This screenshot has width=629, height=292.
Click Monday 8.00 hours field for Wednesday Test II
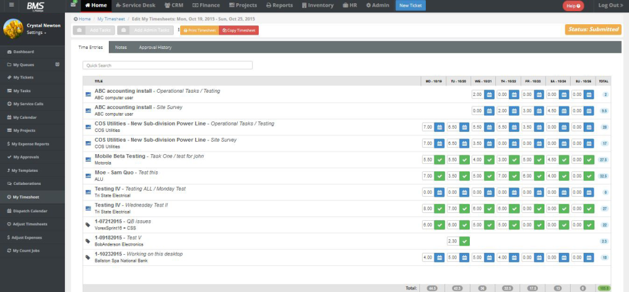(x=428, y=208)
